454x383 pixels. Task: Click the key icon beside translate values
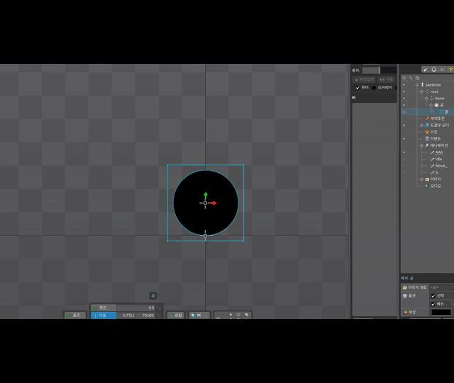tap(159, 316)
